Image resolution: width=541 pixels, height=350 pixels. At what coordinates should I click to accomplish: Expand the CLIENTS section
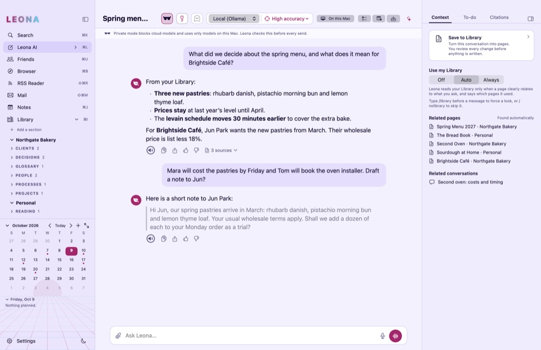click(x=25, y=148)
